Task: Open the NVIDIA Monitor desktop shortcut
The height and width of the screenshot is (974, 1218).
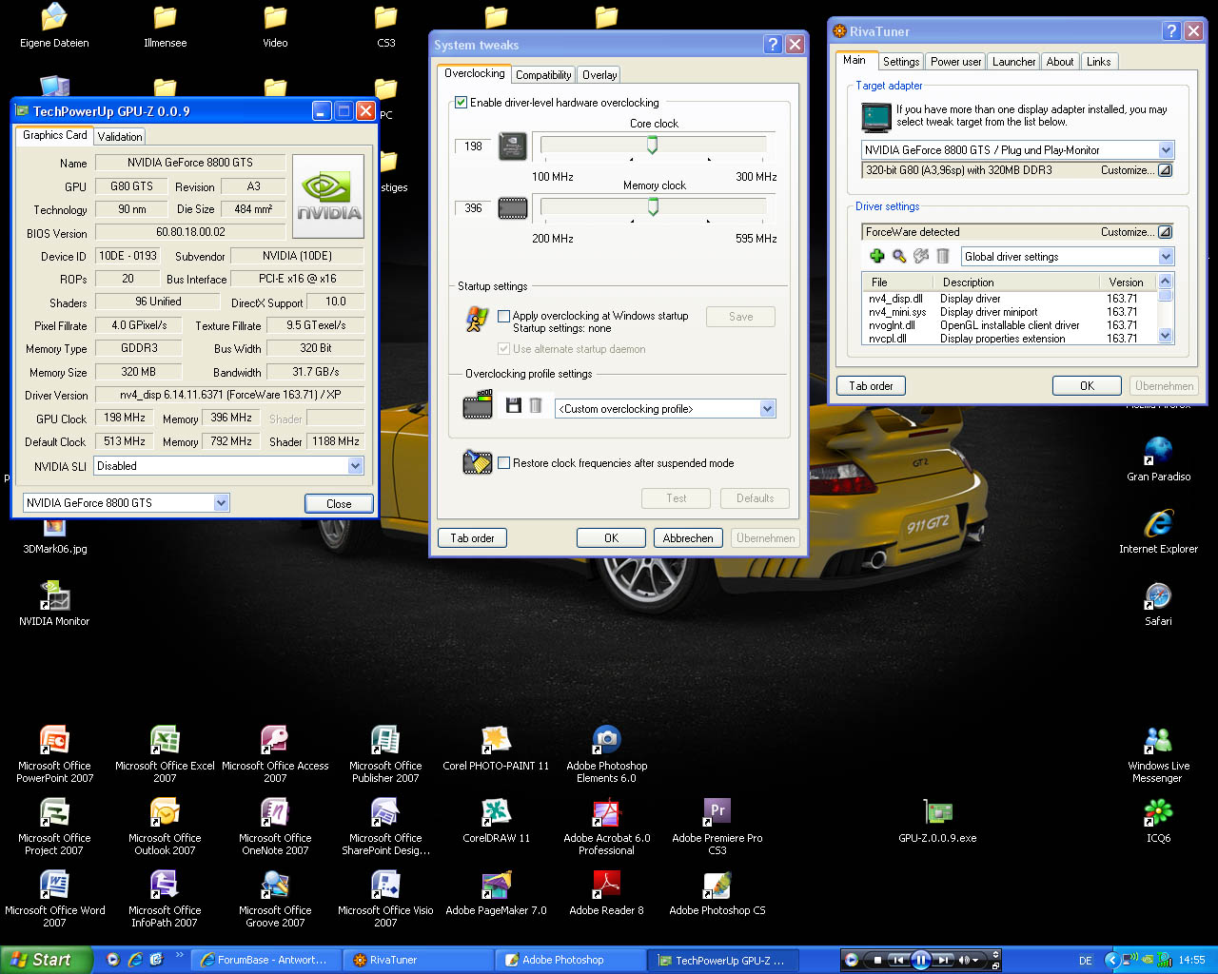Action: tap(54, 597)
